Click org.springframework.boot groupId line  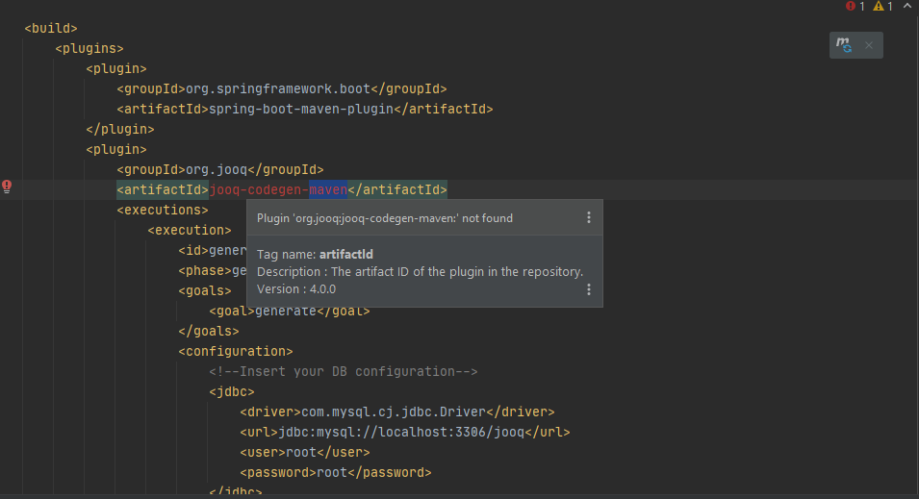pyautogui.click(x=281, y=88)
